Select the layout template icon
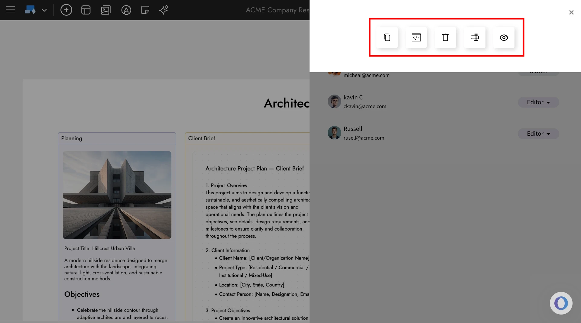 (86, 10)
